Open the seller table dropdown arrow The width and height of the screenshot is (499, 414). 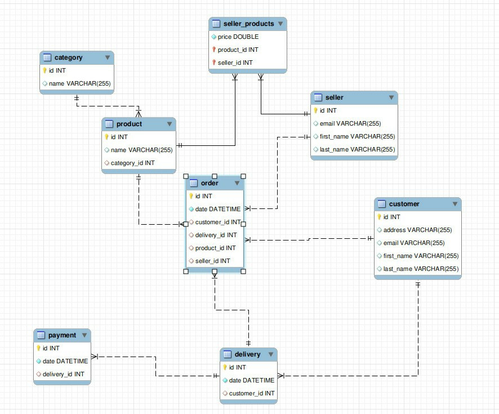[x=392, y=97]
